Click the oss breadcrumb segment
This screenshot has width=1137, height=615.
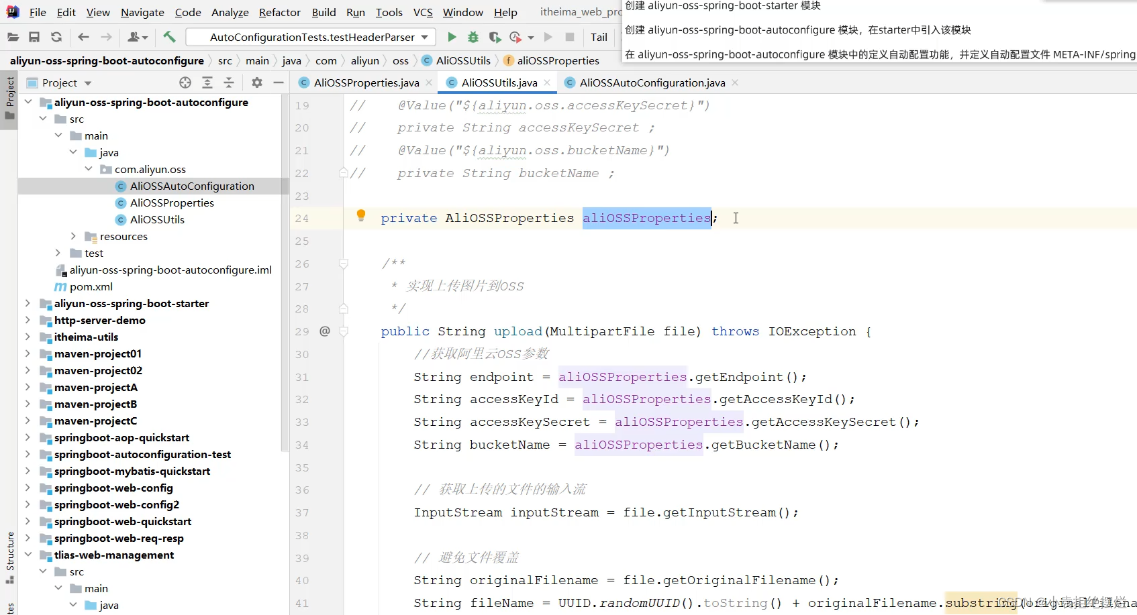pos(401,60)
